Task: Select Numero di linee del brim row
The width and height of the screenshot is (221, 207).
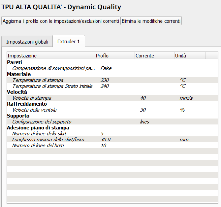Action: point(112,145)
